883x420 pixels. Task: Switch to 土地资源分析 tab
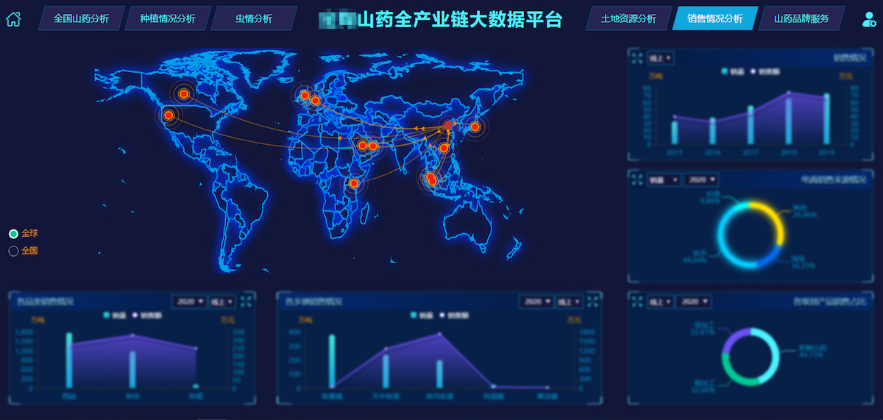coord(628,19)
